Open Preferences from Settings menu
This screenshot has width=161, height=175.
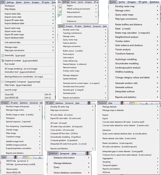pos(71,21)
